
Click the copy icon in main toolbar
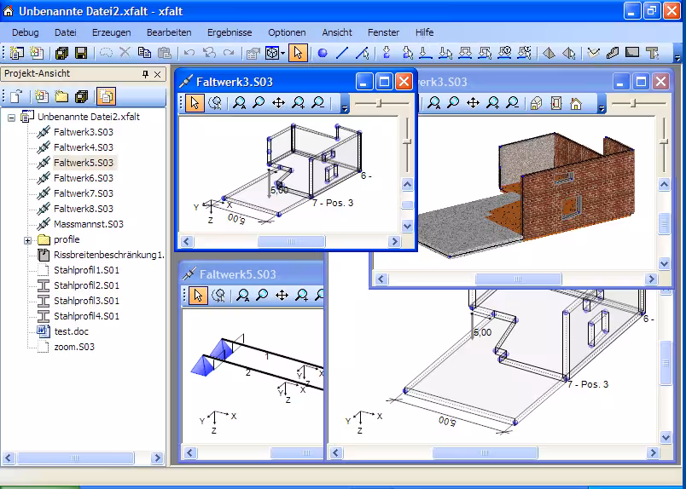click(x=144, y=53)
